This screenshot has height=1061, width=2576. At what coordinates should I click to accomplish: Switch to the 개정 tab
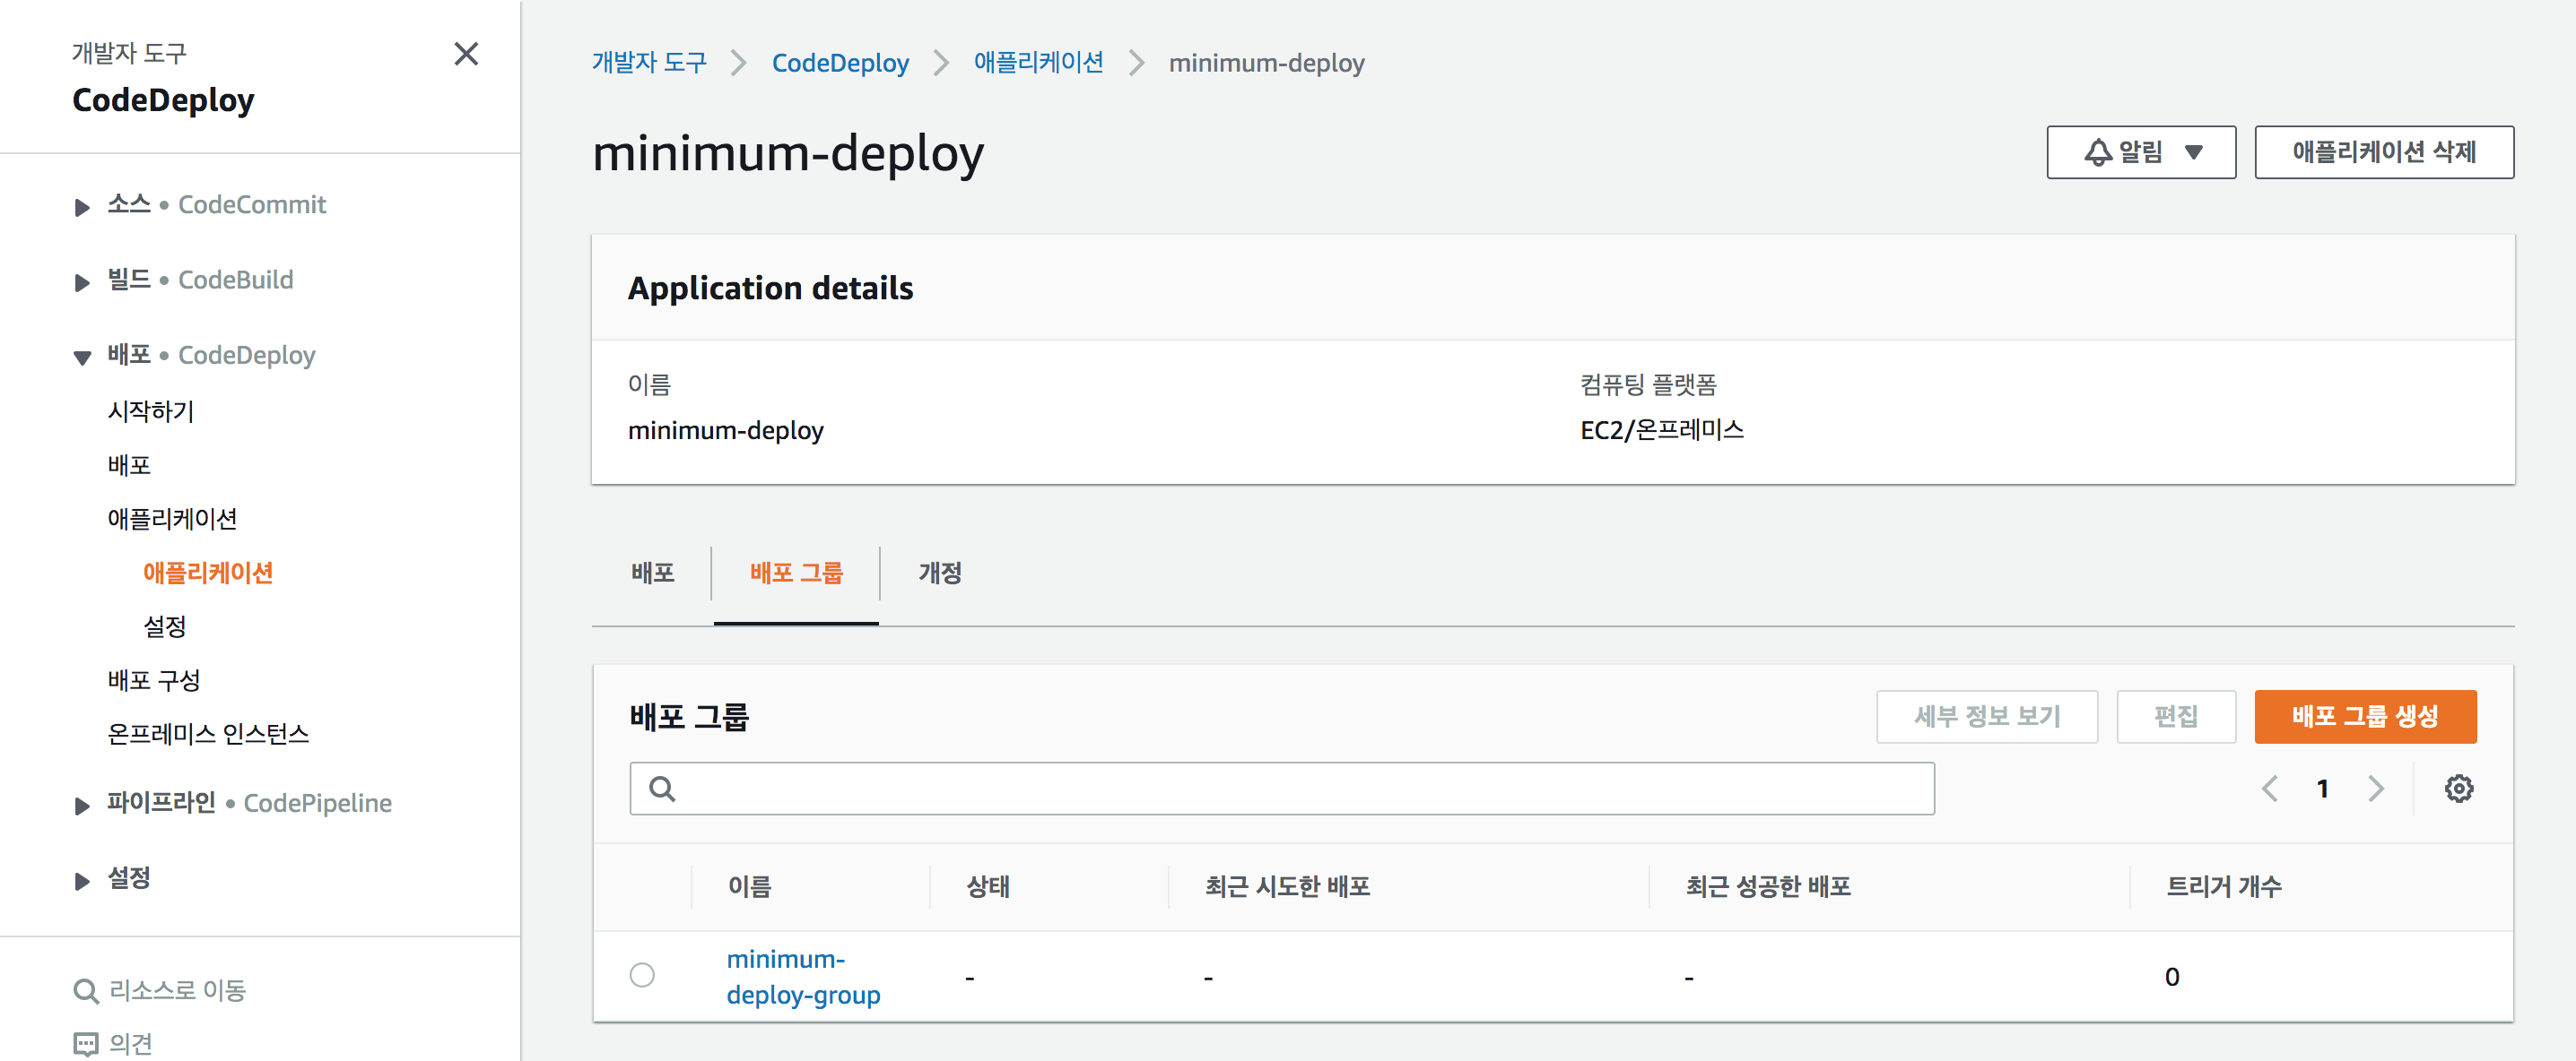tap(939, 573)
